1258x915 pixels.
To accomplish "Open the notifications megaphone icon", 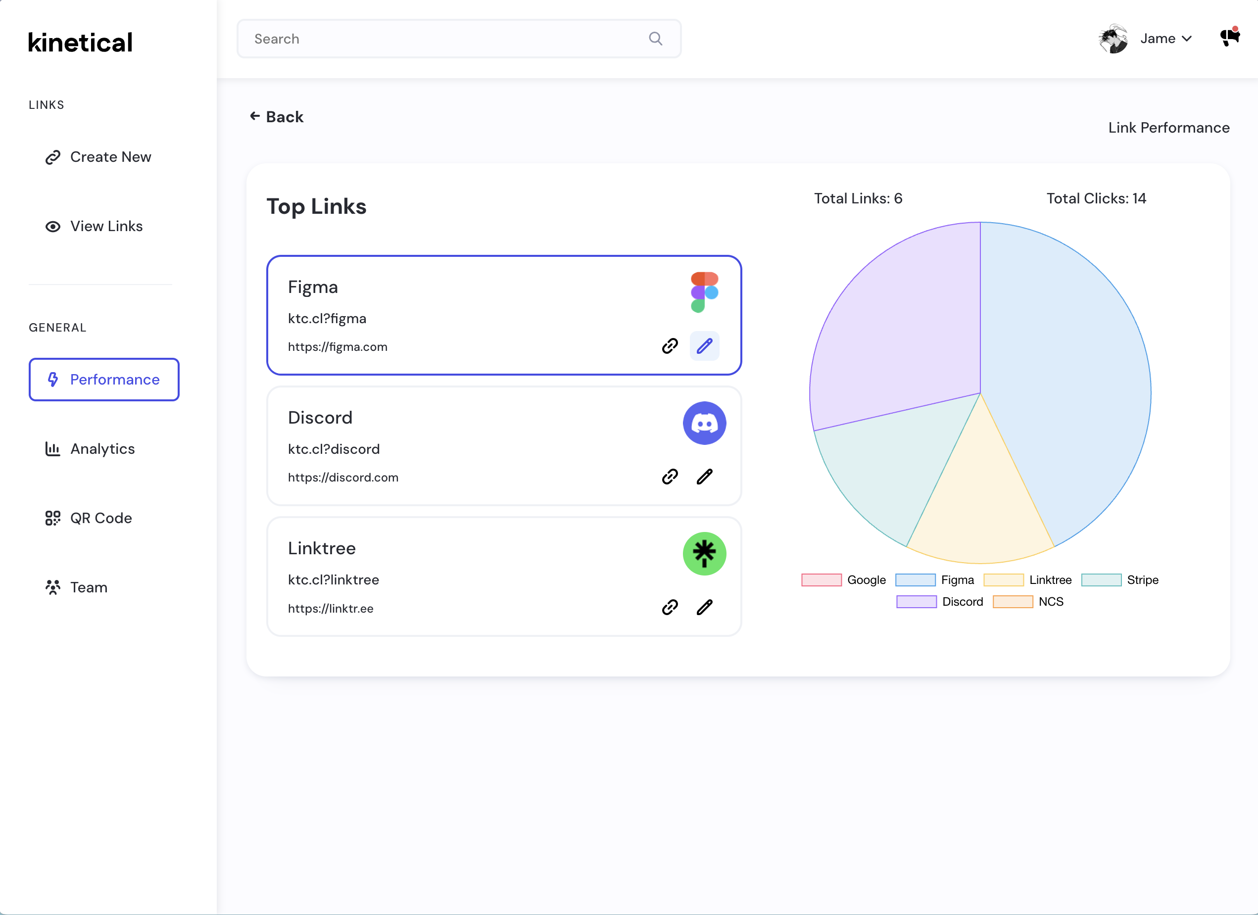I will tap(1230, 37).
